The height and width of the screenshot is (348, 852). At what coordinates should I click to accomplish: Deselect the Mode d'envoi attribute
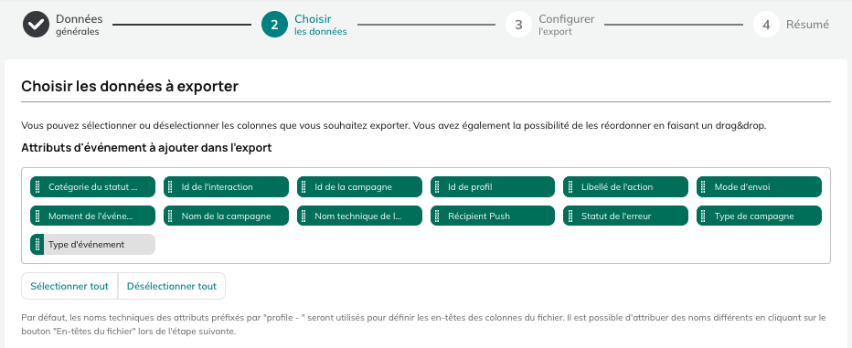(x=759, y=186)
